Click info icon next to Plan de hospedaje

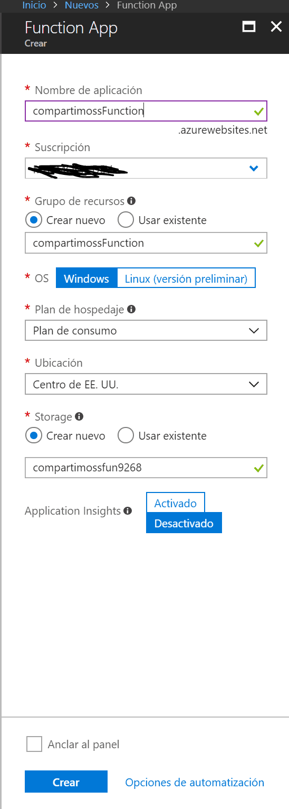(131, 309)
